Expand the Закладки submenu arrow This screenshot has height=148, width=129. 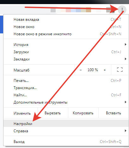pyautogui.click(x=126, y=59)
